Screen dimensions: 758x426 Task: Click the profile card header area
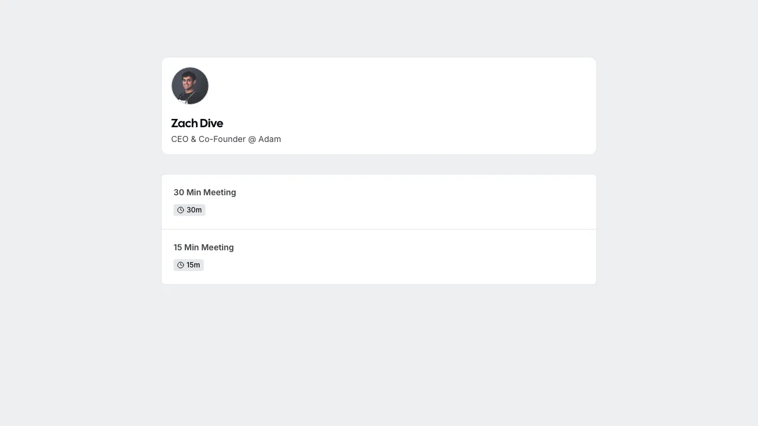(378, 105)
